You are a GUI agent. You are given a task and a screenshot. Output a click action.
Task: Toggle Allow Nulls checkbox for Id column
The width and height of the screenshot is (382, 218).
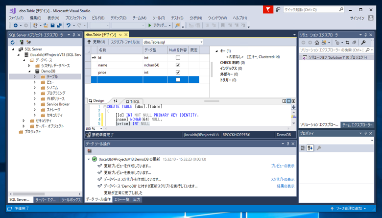178,58
